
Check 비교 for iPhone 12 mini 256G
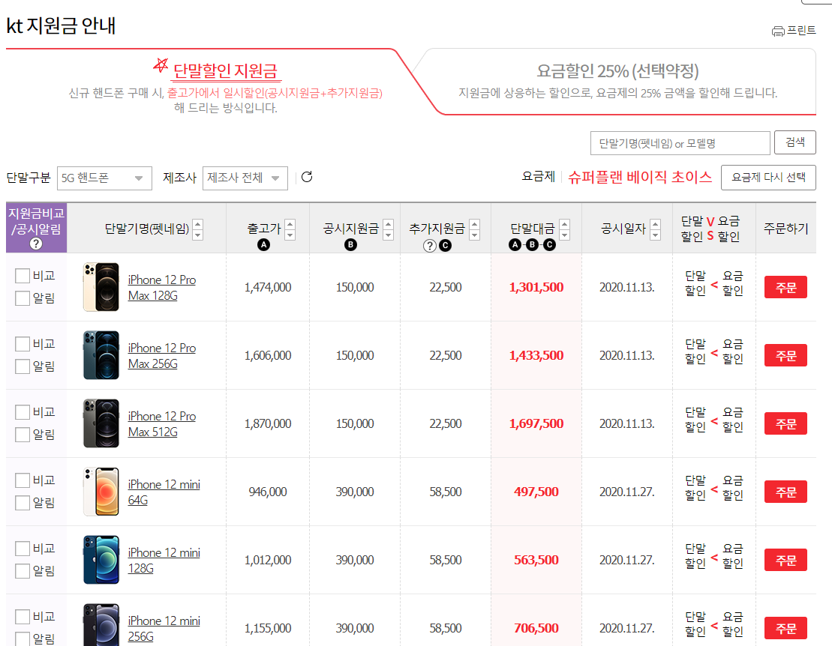pos(23,617)
